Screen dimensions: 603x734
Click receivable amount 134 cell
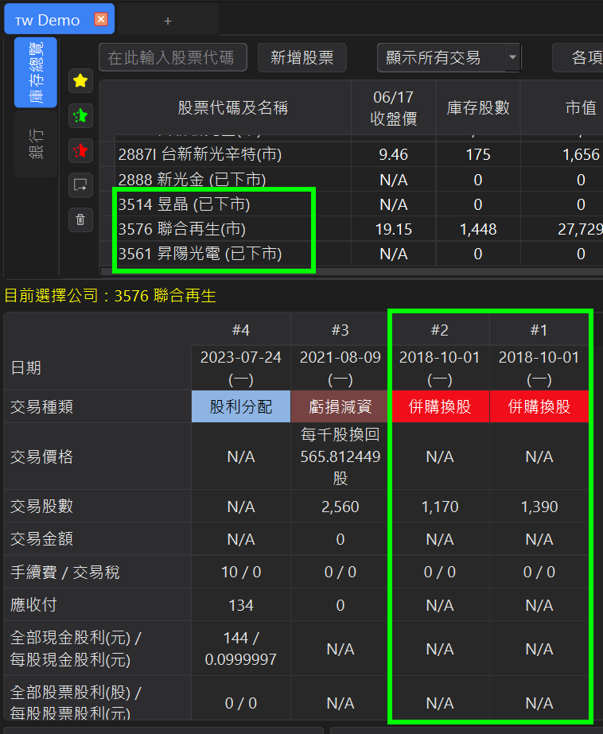tap(241, 605)
